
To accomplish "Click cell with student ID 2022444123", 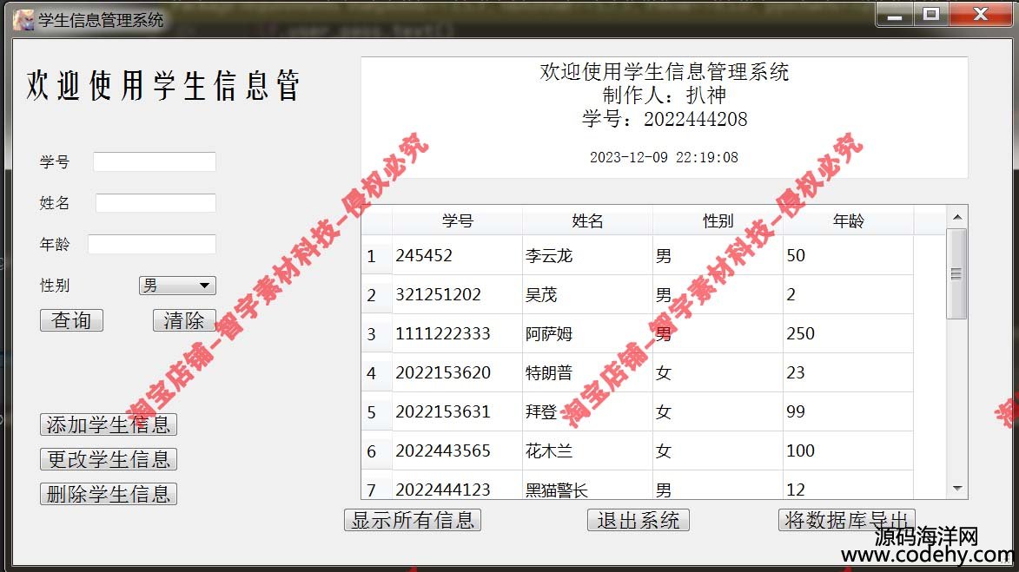I will pos(458,486).
